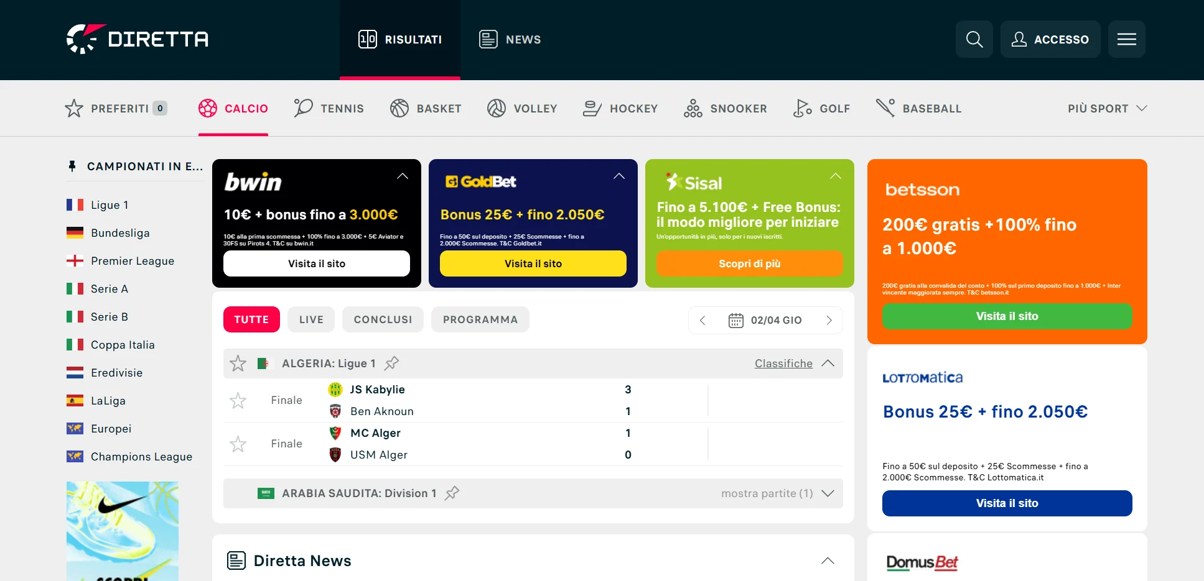Click the Nike shoe ad thumbnail
Image resolution: width=1204 pixels, height=581 pixels.
(123, 531)
